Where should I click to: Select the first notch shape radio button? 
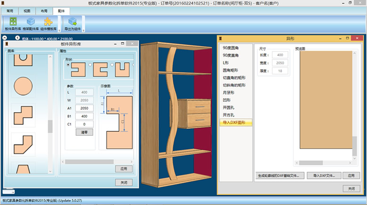point(69,65)
